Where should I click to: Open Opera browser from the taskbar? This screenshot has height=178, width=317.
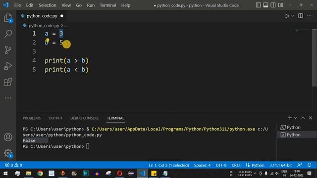120,174
